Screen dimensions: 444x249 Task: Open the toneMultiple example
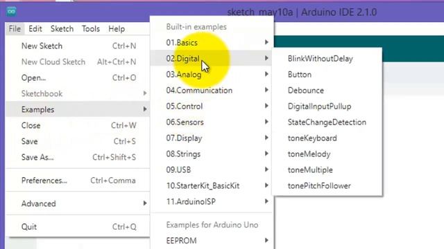tap(327, 169)
